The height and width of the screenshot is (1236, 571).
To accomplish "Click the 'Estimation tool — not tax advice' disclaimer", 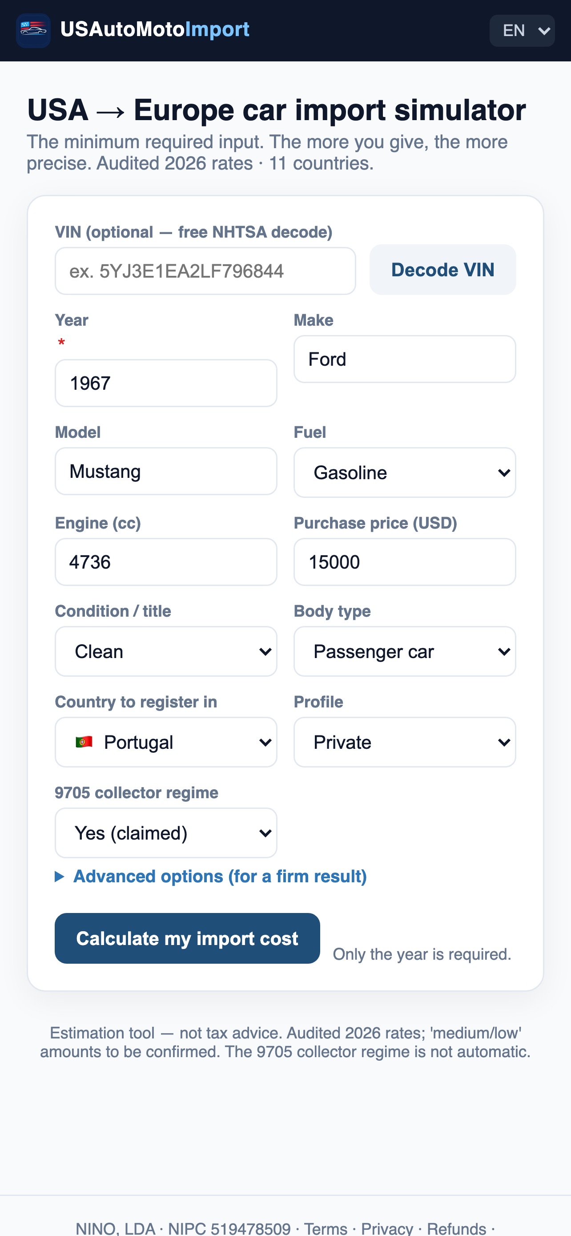I will coord(285,1042).
